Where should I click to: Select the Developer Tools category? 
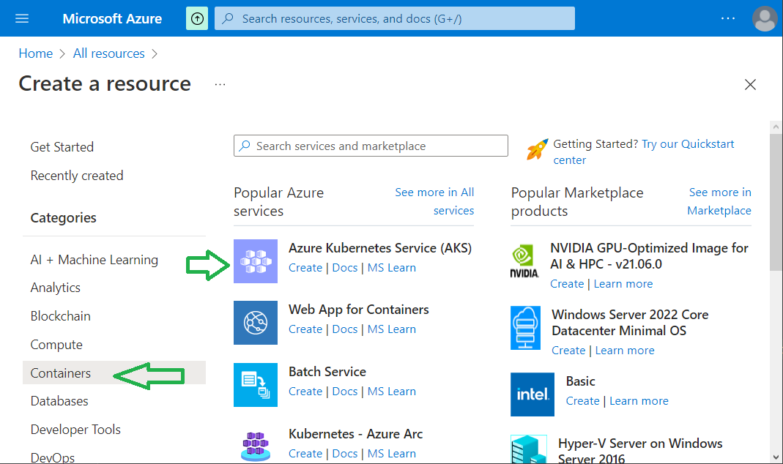click(x=75, y=430)
